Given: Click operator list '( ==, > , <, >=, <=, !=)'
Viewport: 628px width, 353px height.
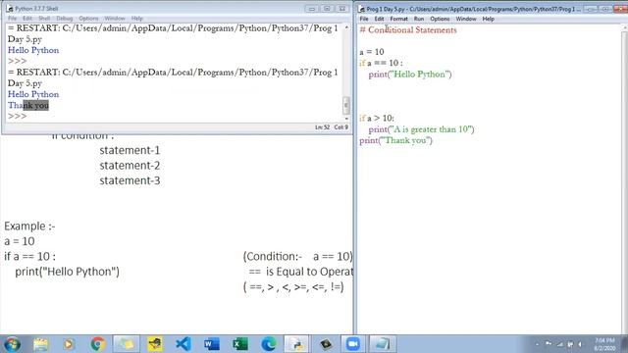Looking at the screenshot, I should coord(293,287).
